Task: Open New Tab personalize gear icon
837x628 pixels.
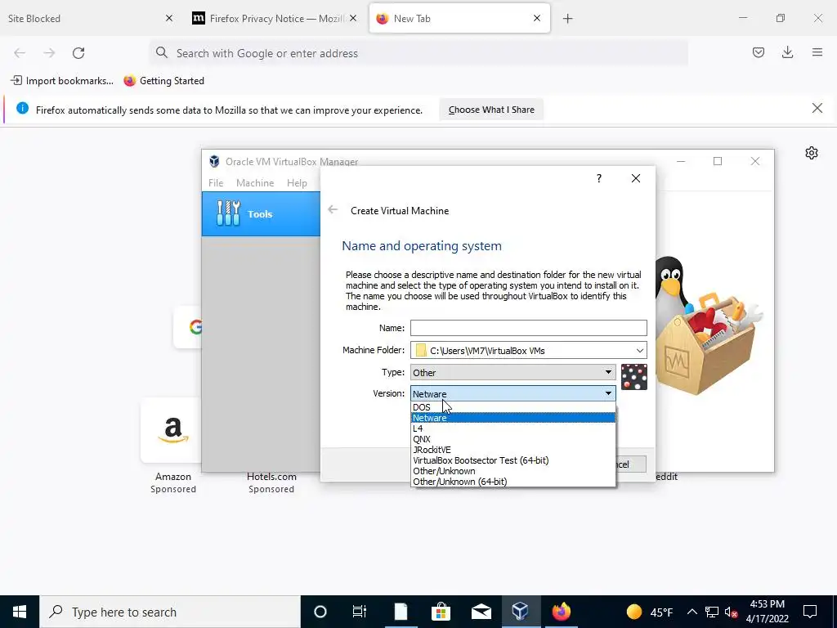Action: point(812,153)
